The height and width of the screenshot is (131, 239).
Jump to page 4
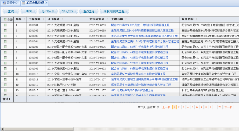point(188,107)
